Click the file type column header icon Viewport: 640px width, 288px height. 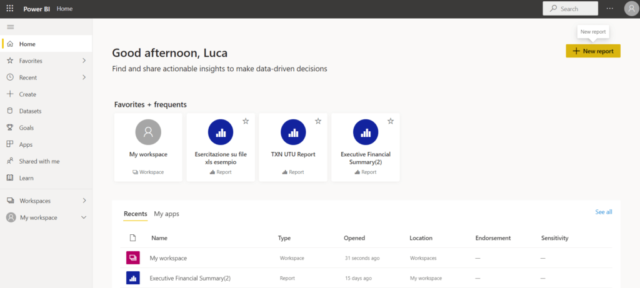pos(132,238)
